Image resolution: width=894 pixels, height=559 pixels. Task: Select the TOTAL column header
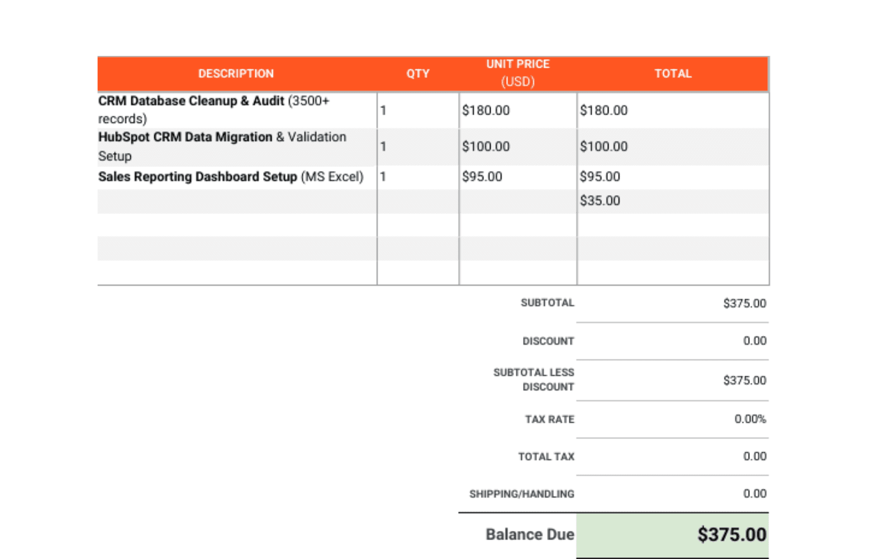tap(673, 74)
